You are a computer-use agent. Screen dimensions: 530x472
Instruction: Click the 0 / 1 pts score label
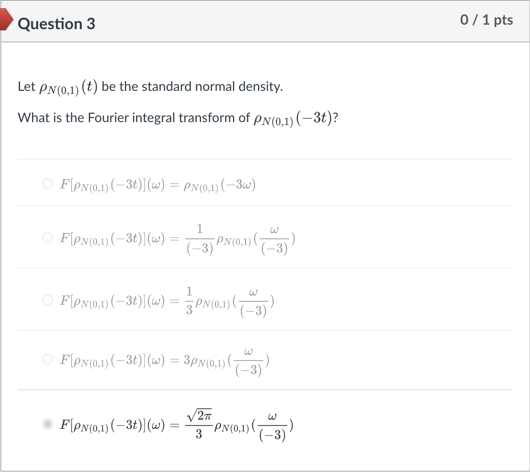(487, 19)
